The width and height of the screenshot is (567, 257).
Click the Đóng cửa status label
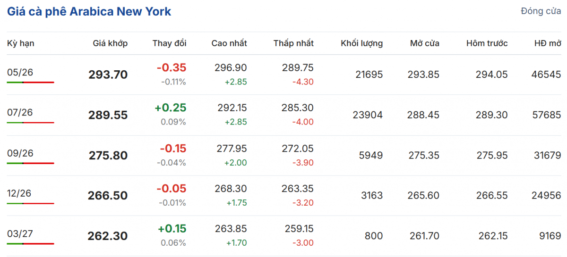coord(541,11)
